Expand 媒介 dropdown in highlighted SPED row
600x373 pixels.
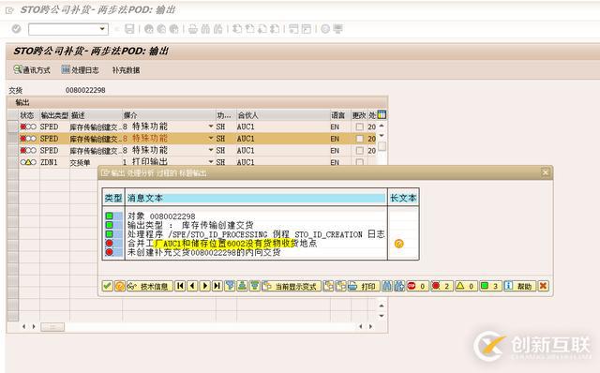211,138
